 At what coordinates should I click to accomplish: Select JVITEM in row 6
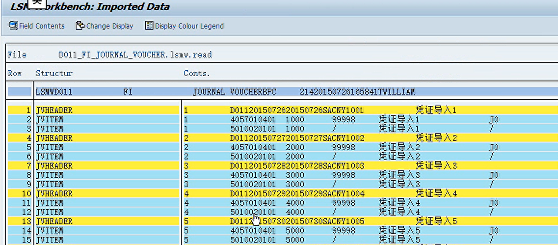(x=50, y=157)
